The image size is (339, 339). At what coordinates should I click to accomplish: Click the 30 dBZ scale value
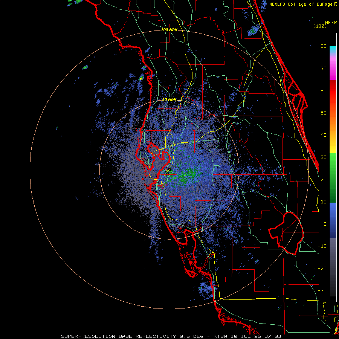point(324,157)
